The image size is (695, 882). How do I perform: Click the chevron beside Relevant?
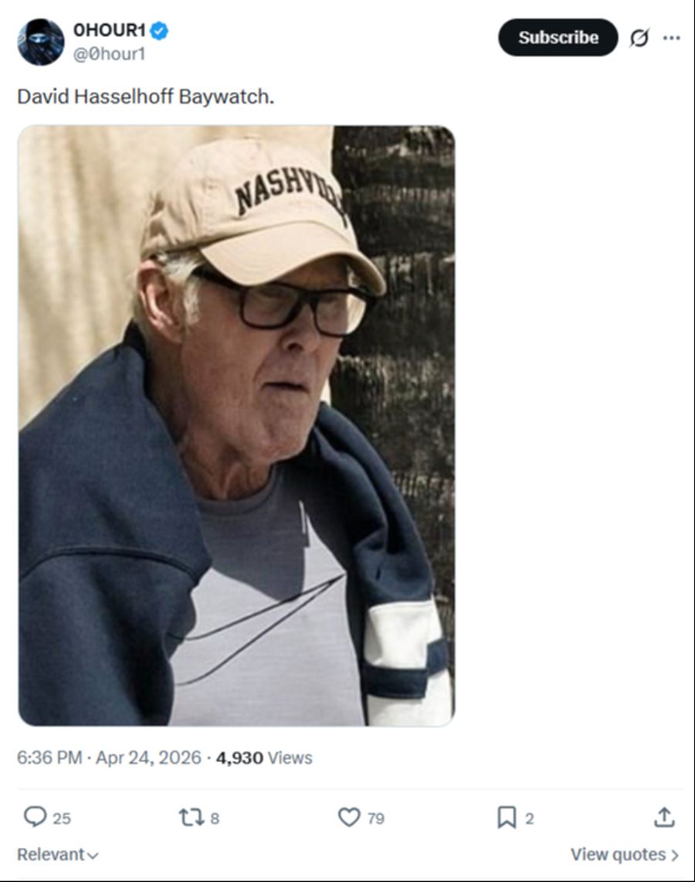pyautogui.click(x=93, y=856)
